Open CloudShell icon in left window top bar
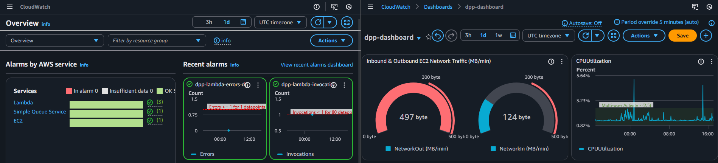The image size is (718, 163). click(334, 7)
